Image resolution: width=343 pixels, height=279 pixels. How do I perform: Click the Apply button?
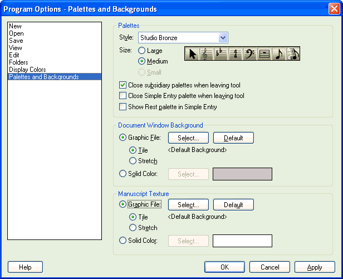point(315,267)
